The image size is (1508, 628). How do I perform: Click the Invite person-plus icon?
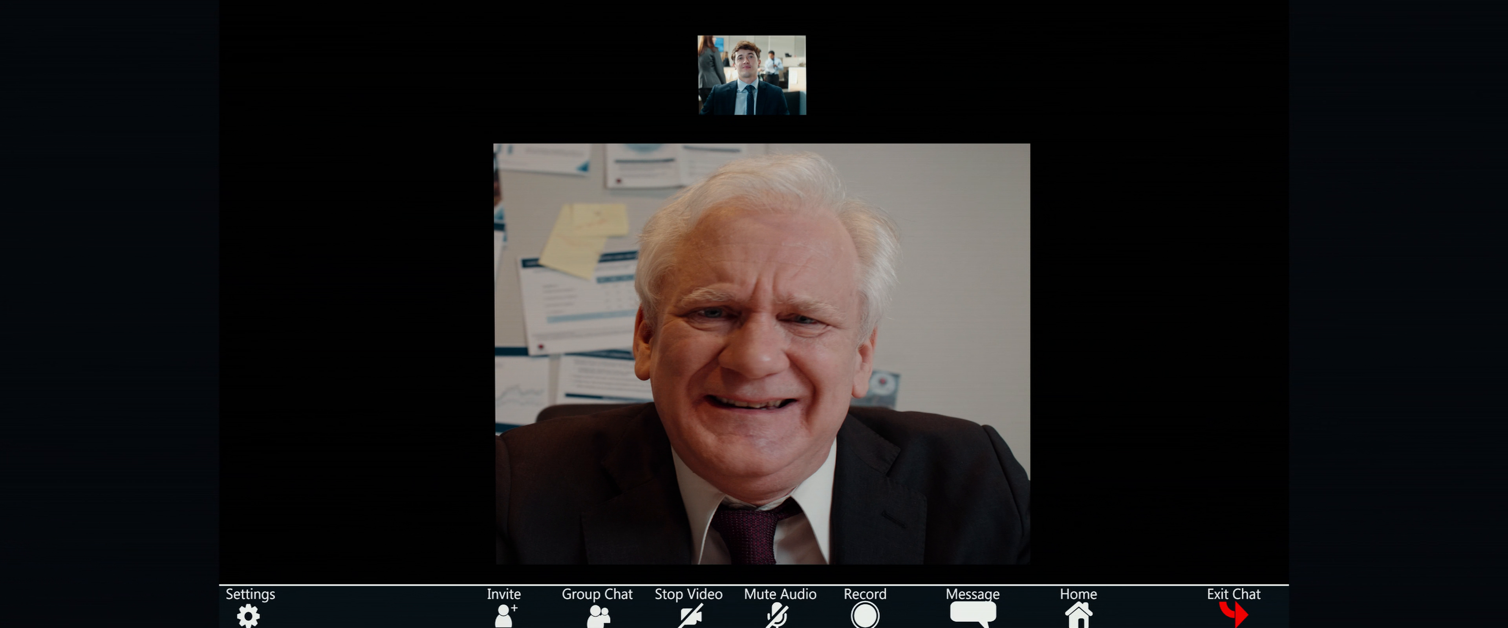(x=505, y=616)
